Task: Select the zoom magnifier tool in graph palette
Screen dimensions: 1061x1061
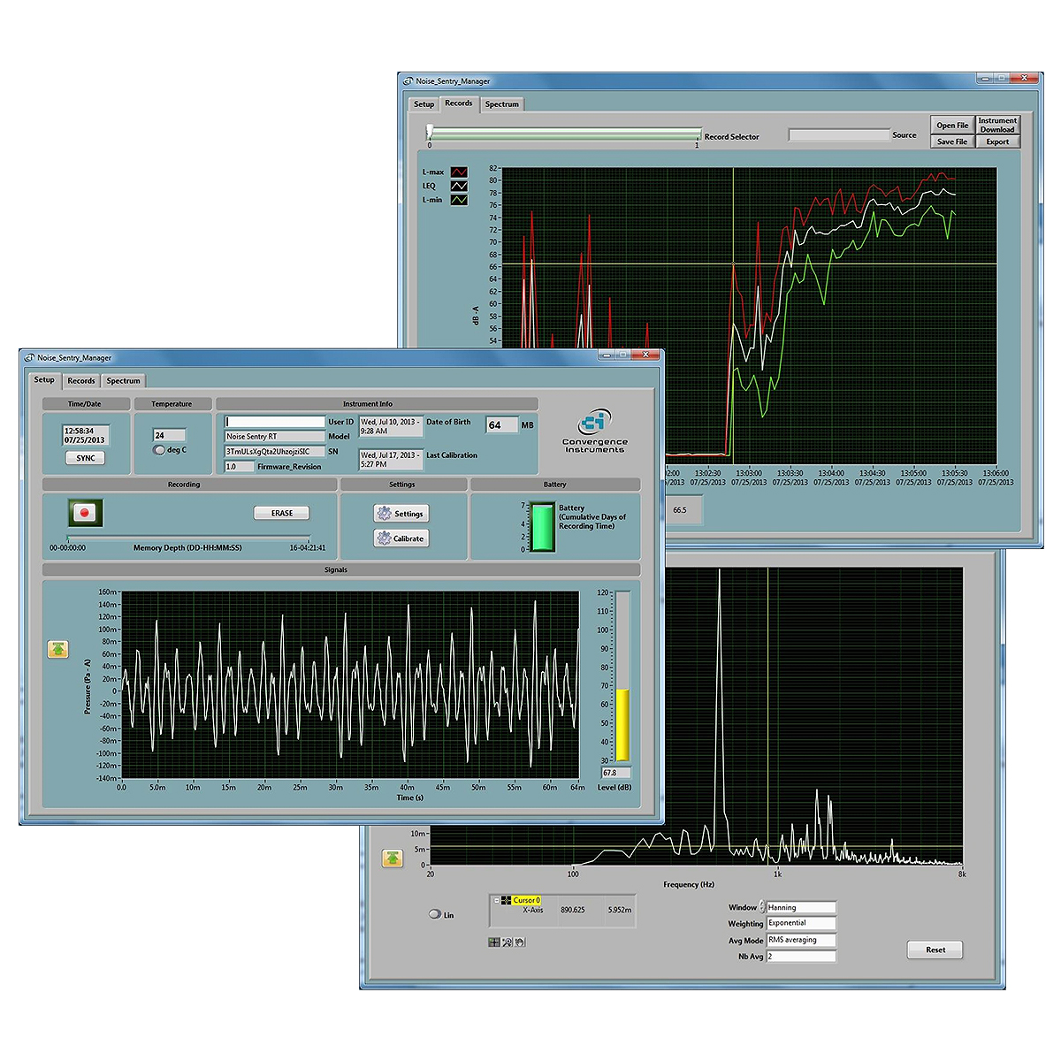Action: point(508,942)
